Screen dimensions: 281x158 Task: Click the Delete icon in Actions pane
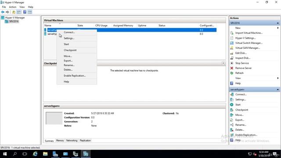coord(232,130)
